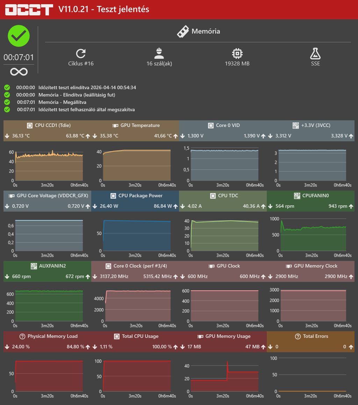The image size is (358, 405).
Task: Click GPU icon next to GPU Clock
Action: (x=212, y=266)
